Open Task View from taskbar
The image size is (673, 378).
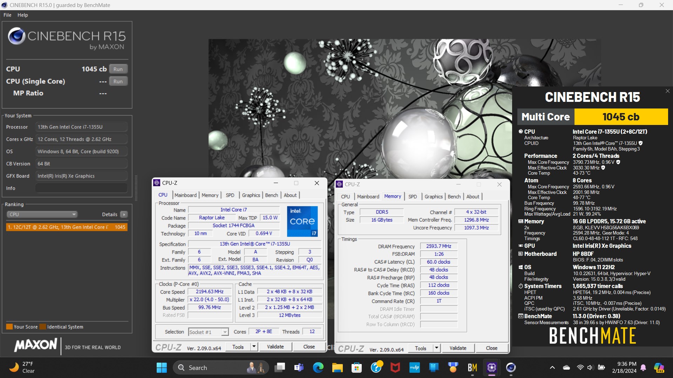pos(280,367)
